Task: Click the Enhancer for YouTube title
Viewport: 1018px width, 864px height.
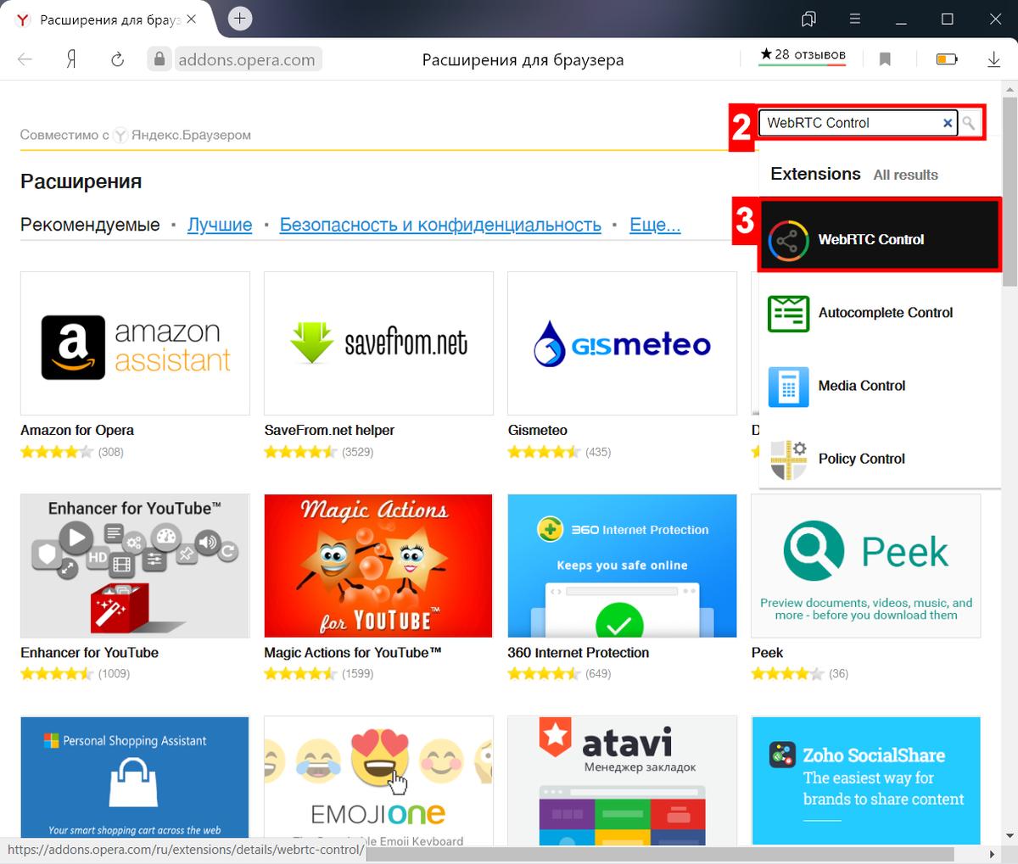Action: click(89, 652)
